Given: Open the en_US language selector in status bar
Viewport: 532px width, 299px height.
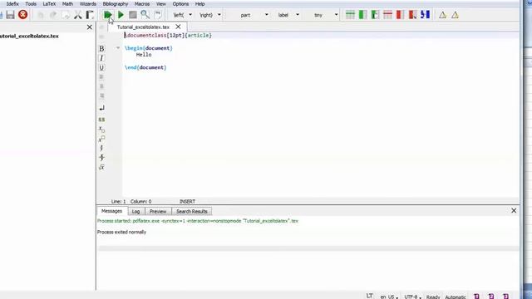Looking at the screenshot, I should tap(389, 297).
